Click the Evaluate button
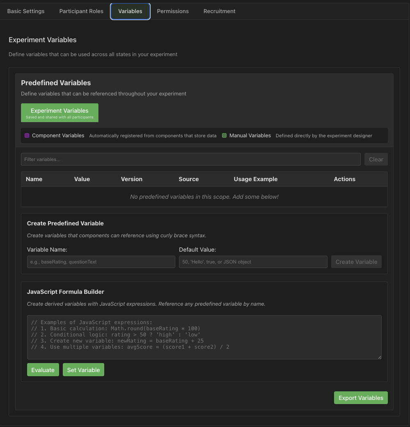The height and width of the screenshot is (427, 410). 43,370
